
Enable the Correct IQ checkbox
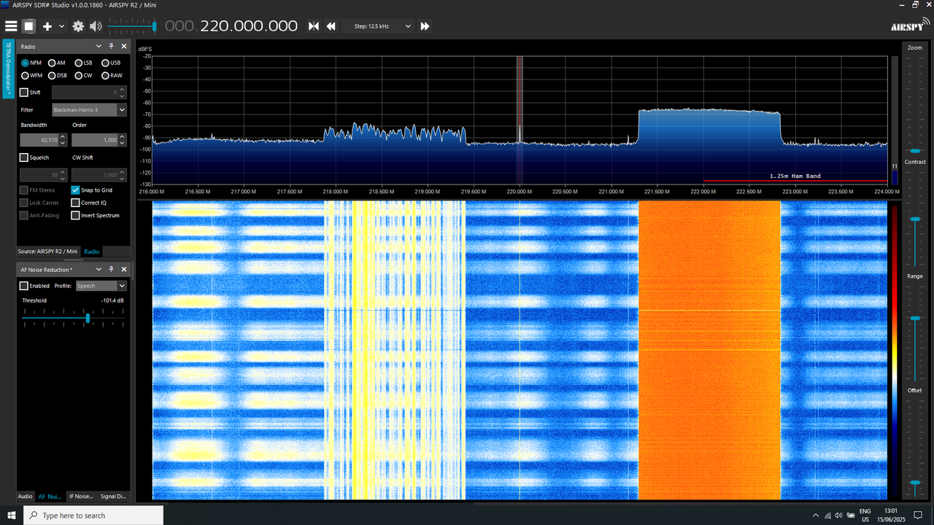(x=75, y=203)
